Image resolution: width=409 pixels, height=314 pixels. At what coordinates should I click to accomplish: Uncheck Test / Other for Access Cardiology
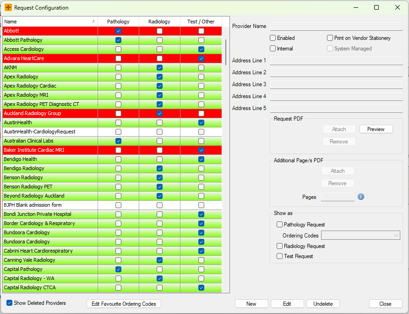(201, 50)
